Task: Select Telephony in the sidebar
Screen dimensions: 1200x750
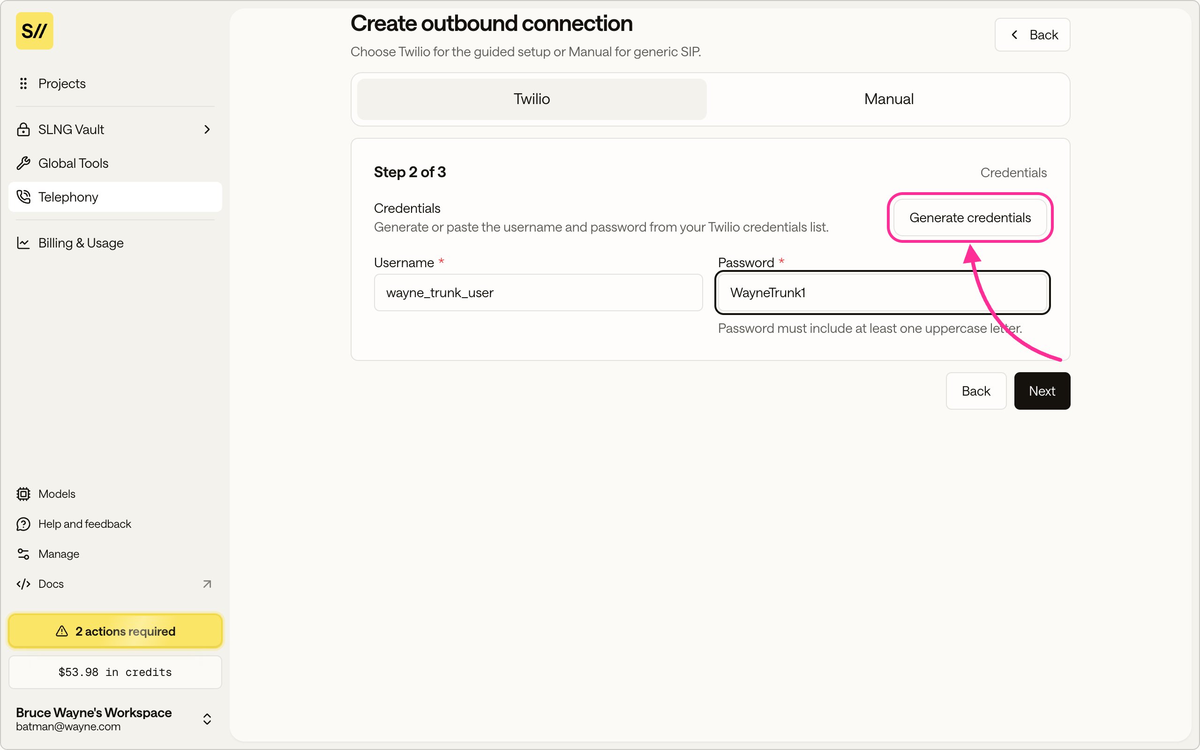Action: pyautogui.click(x=115, y=197)
